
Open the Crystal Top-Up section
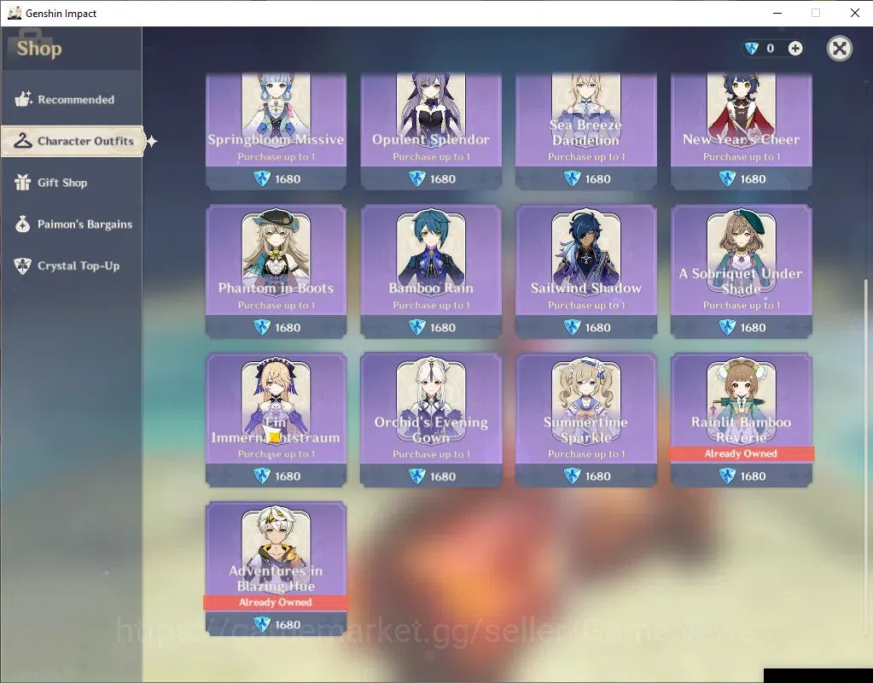[x=72, y=266]
